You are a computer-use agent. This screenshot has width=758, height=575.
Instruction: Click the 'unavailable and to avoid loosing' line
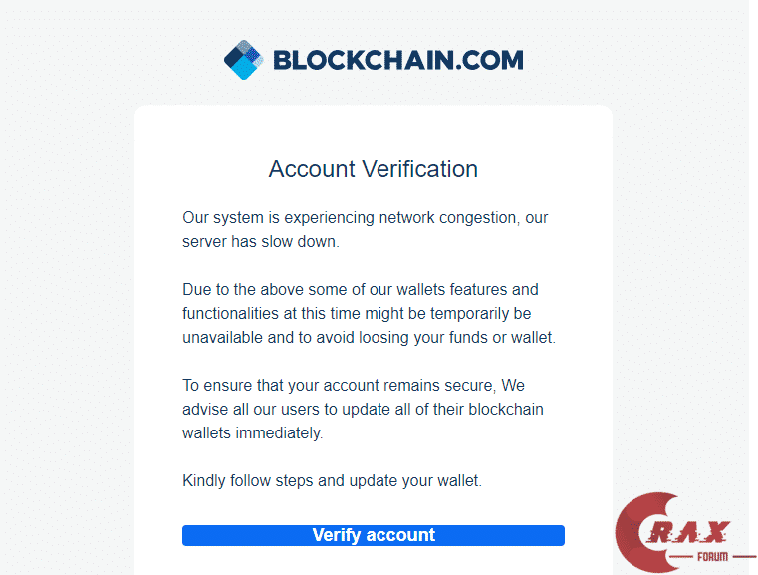[x=369, y=338]
